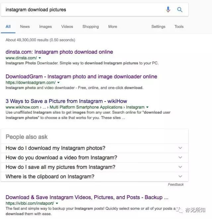Click the microphone voice search icon
This screenshot has height=219, width=212.
coord(168,10)
